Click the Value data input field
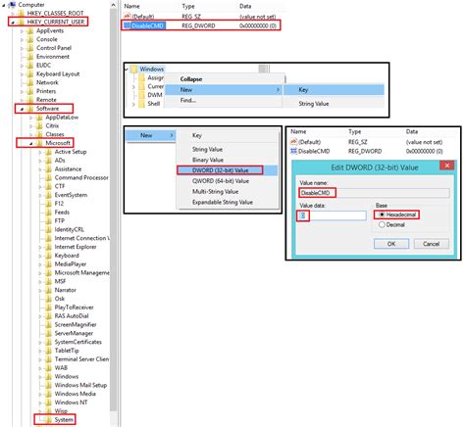Screen dimensions: 465x427 (x=333, y=215)
